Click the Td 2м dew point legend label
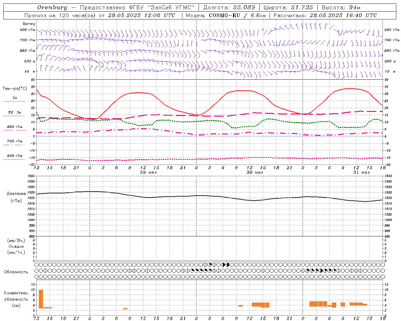Screen dimensions: 401x321 [x=14, y=112]
